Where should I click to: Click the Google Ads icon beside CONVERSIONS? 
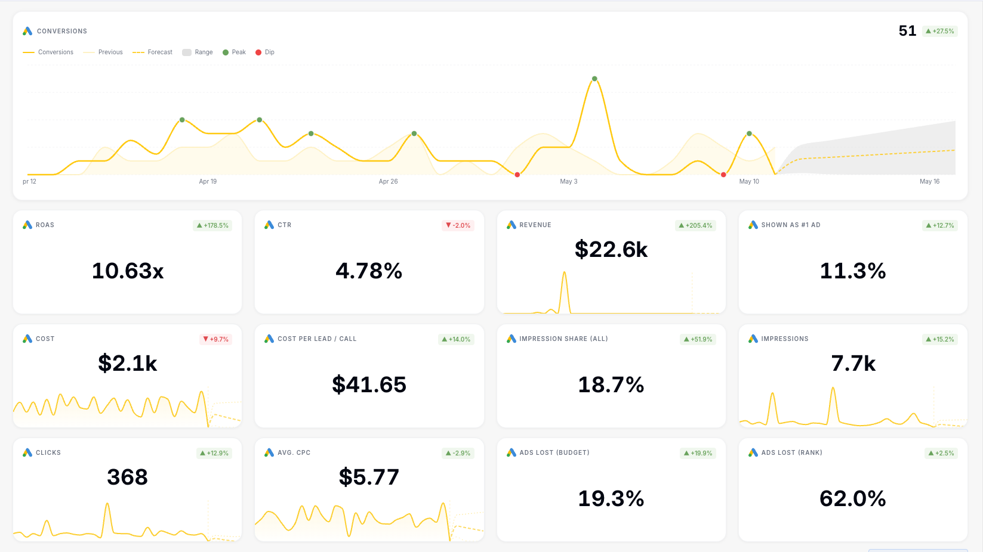click(x=27, y=31)
